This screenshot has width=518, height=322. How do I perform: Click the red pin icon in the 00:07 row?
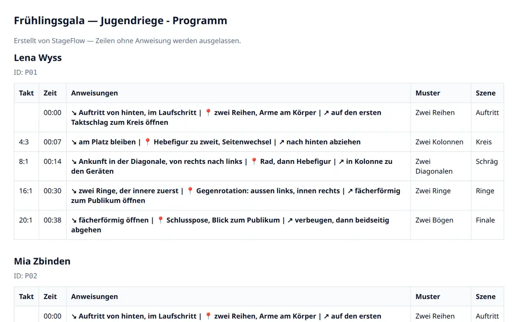[x=148, y=142]
